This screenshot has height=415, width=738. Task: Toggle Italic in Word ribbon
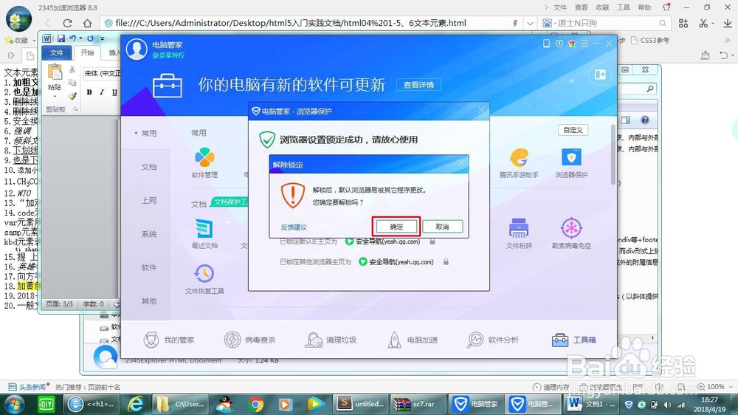(102, 92)
